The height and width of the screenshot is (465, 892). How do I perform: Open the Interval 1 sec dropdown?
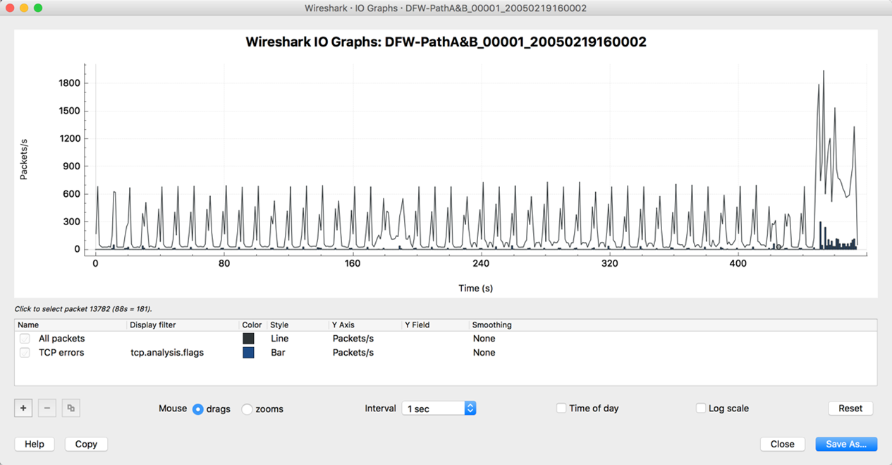(439, 409)
